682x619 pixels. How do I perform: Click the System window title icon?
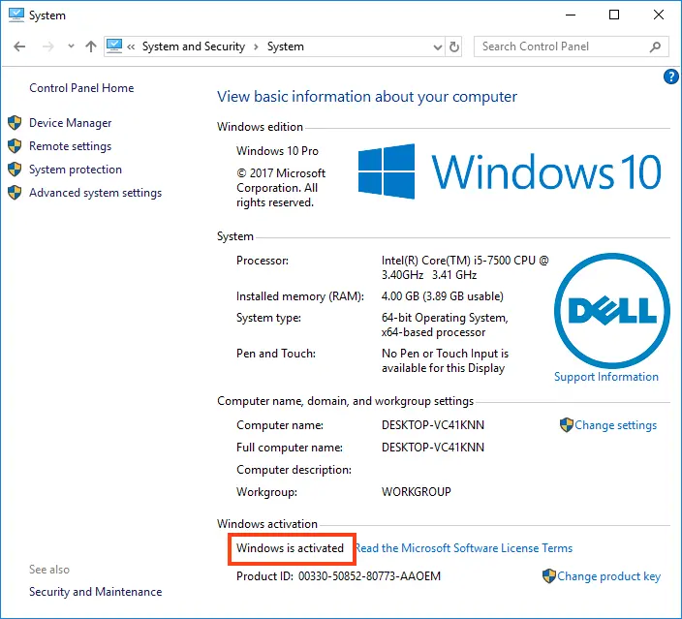(x=16, y=15)
